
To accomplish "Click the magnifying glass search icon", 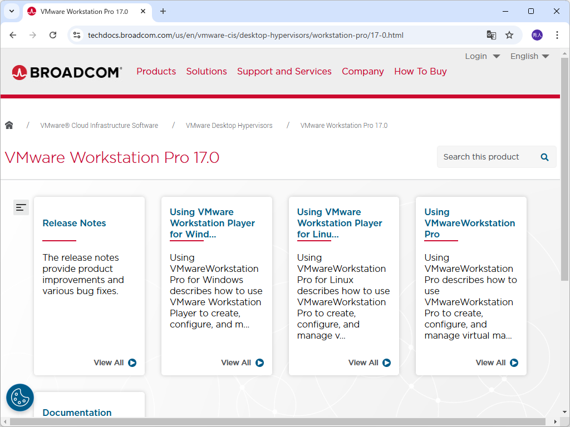I will click(544, 157).
